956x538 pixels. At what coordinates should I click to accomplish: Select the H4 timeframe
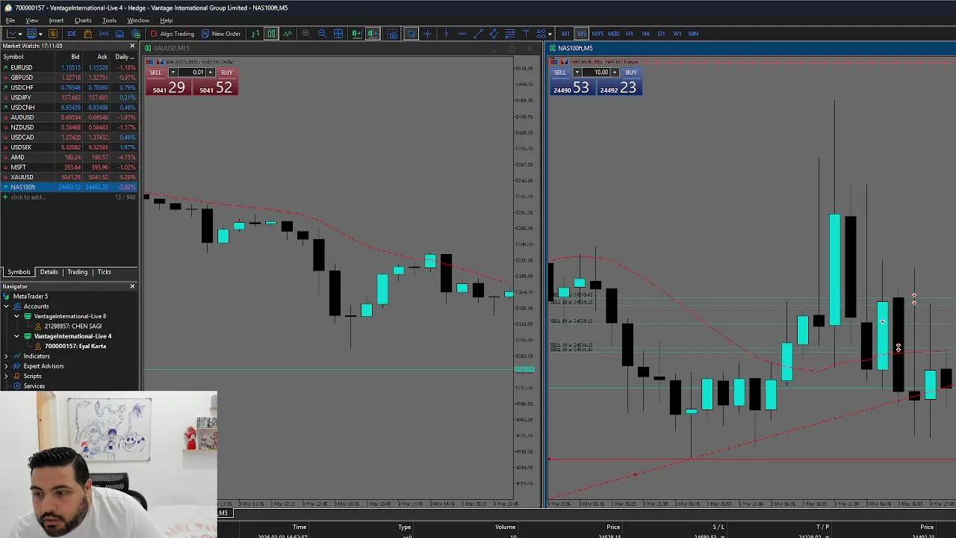point(646,34)
